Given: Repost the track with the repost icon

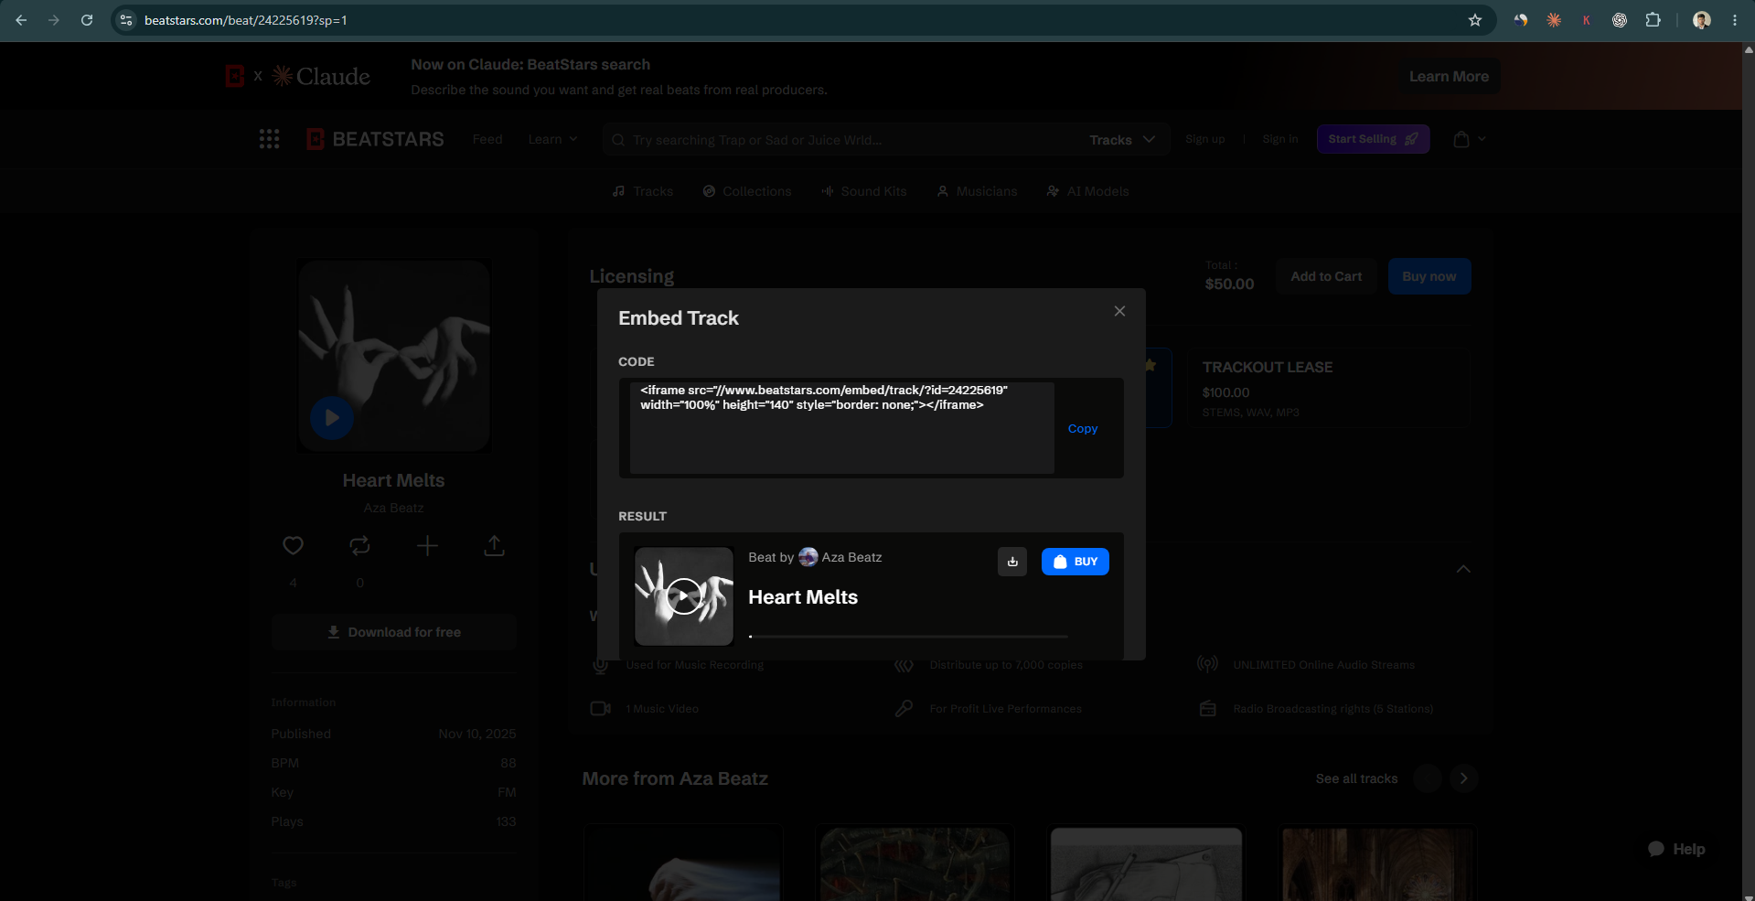Looking at the screenshot, I should click(359, 546).
